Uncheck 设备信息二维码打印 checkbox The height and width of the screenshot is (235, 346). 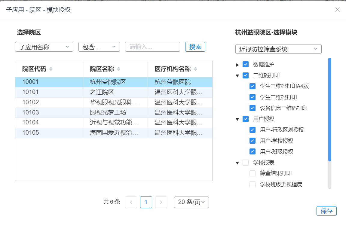253,108
